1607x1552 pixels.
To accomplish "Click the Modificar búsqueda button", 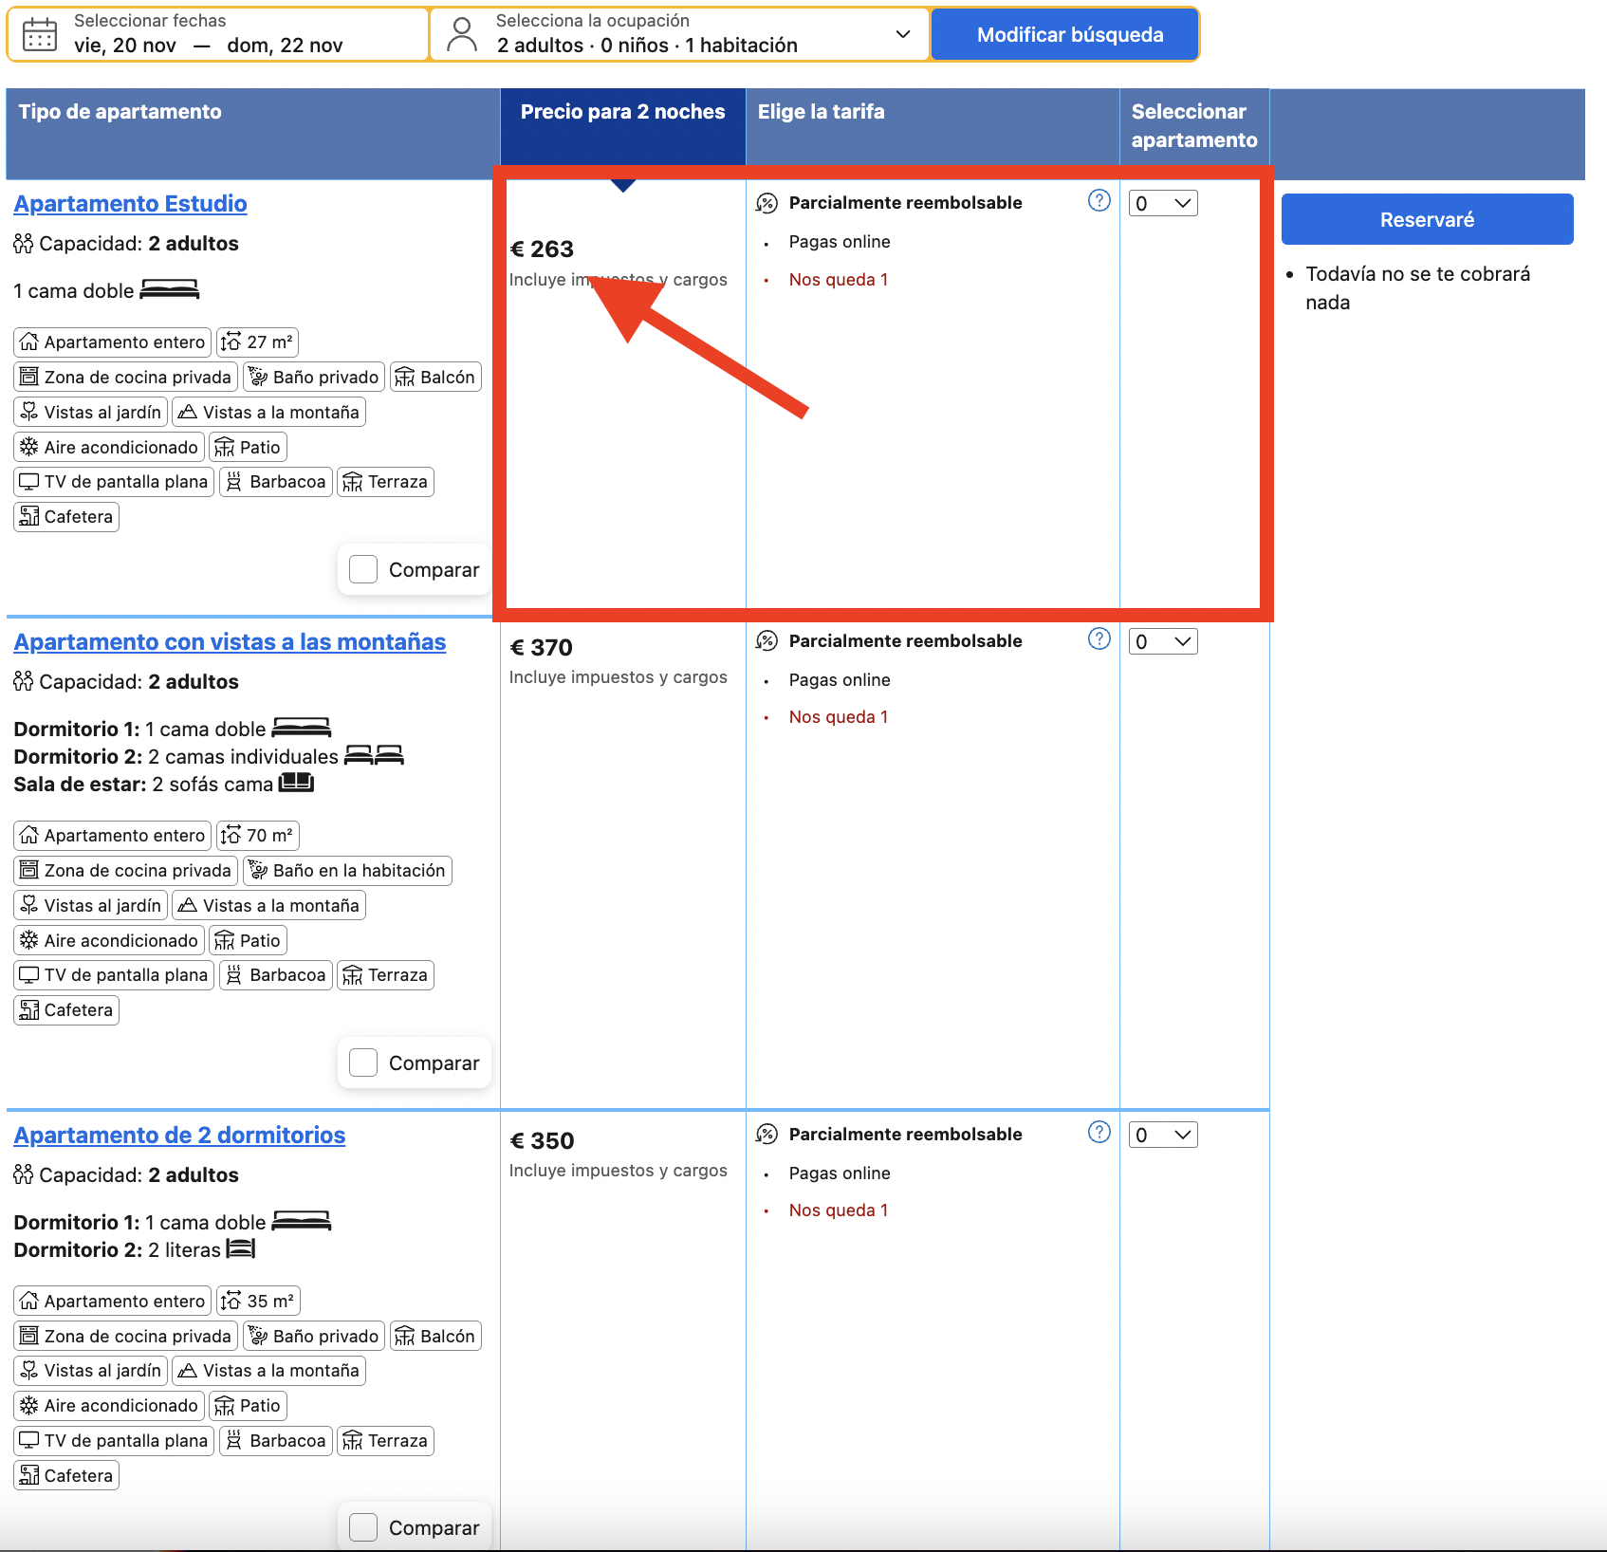I will 1065,35.
